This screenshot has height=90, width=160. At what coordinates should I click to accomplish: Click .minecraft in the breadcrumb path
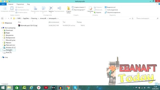pos(43,18)
